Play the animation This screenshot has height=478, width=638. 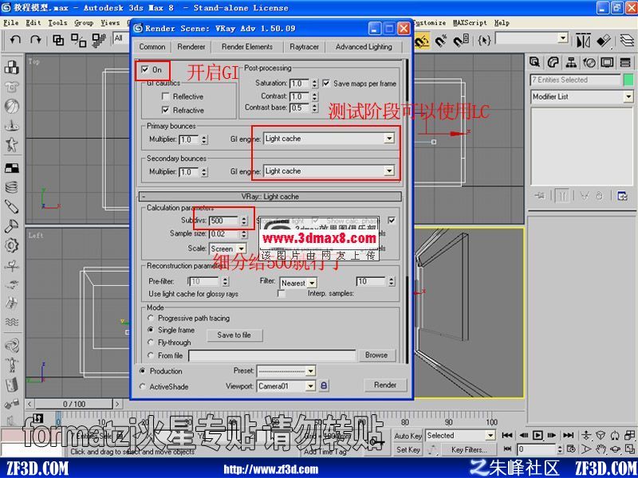[538, 435]
